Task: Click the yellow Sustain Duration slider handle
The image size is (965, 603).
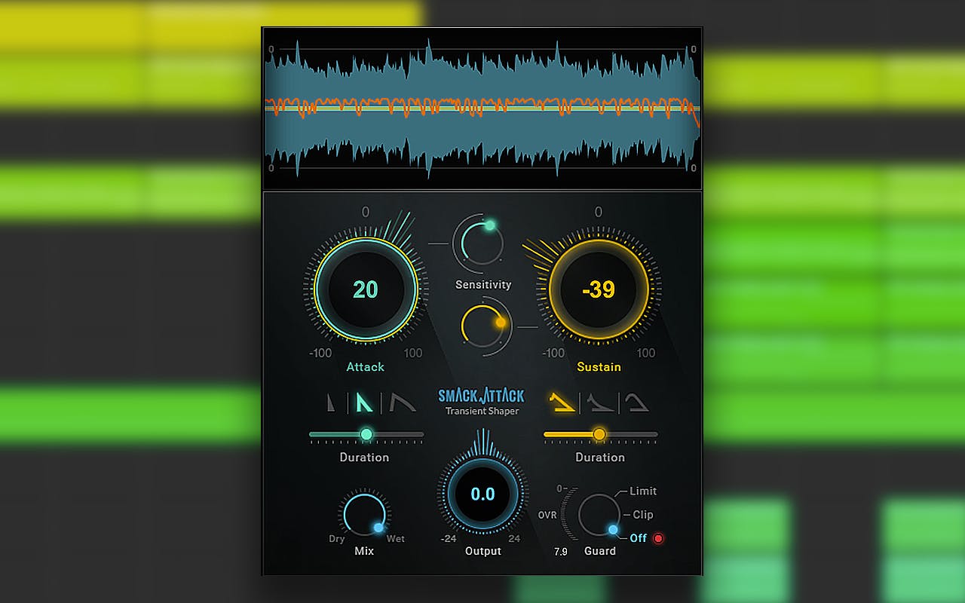Action: [x=599, y=434]
